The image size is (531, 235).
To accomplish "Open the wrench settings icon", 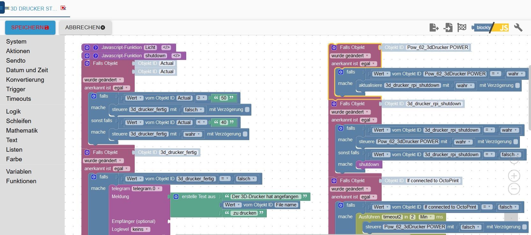I will (518, 28).
